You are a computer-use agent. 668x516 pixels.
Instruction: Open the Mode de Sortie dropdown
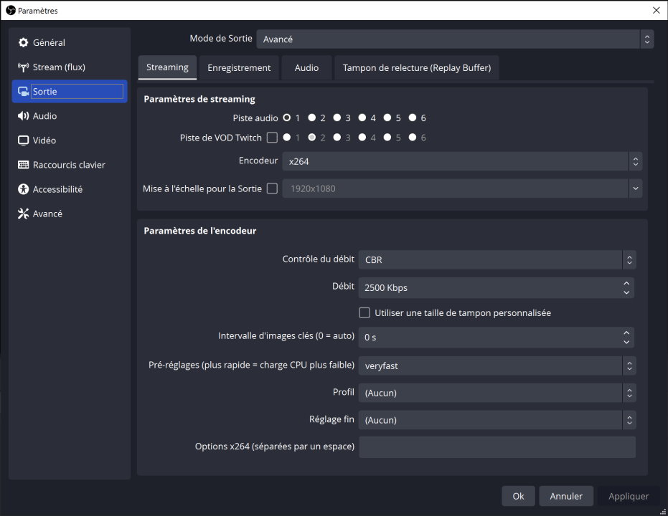tap(455, 39)
